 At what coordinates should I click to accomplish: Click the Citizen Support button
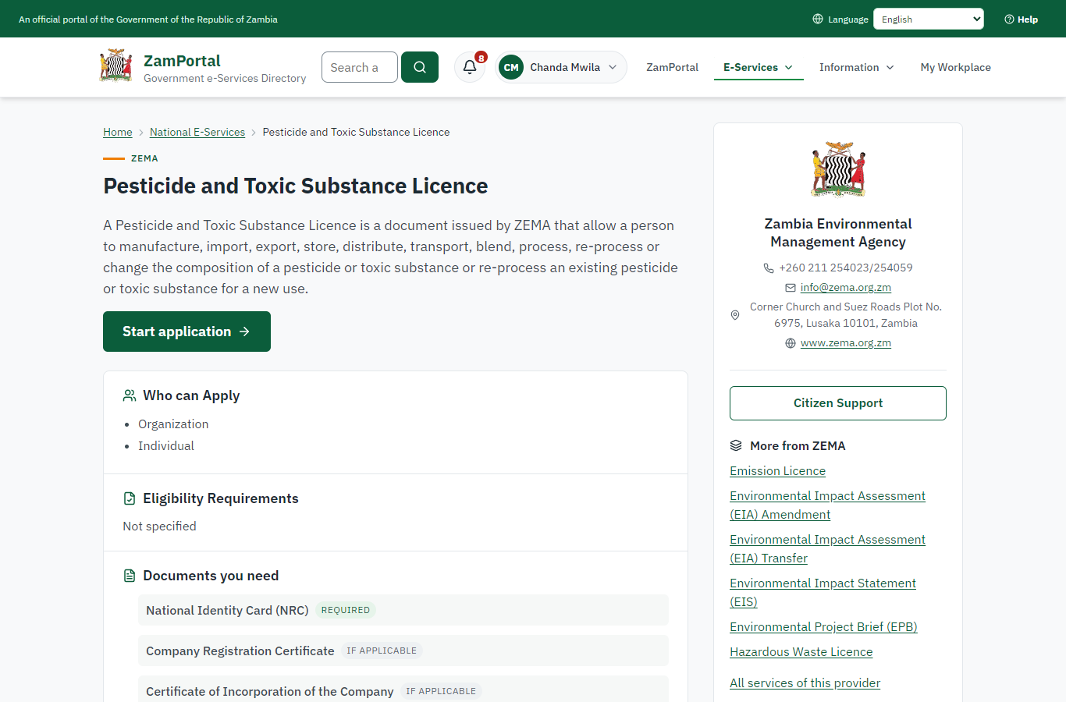[x=838, y=403]
